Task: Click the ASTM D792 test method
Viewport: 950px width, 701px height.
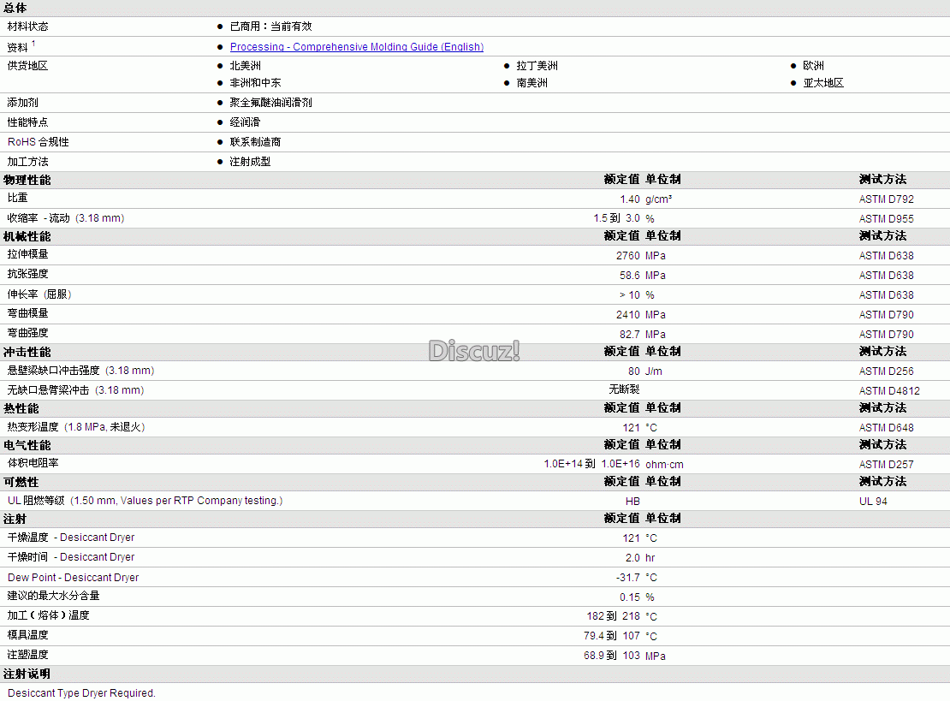Action: (886, 199)
